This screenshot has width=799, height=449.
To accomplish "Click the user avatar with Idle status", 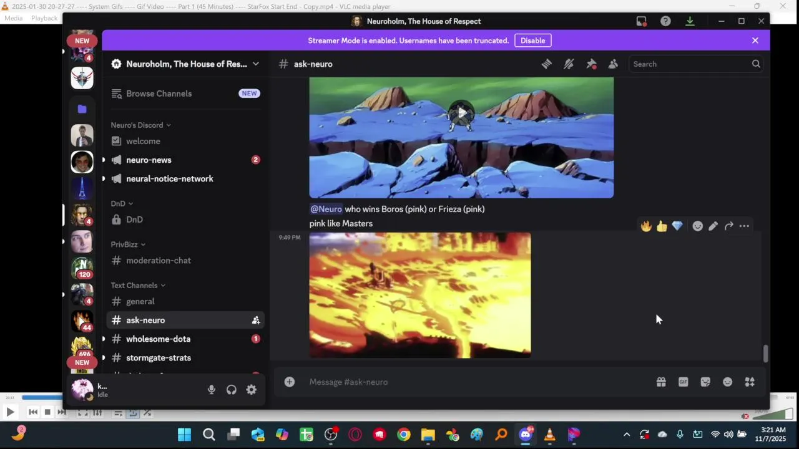I will (x=82, y=390).
